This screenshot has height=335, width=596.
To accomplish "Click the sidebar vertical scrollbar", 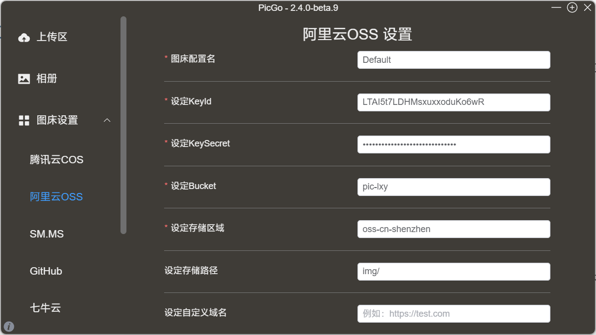I will pos(123,125).
